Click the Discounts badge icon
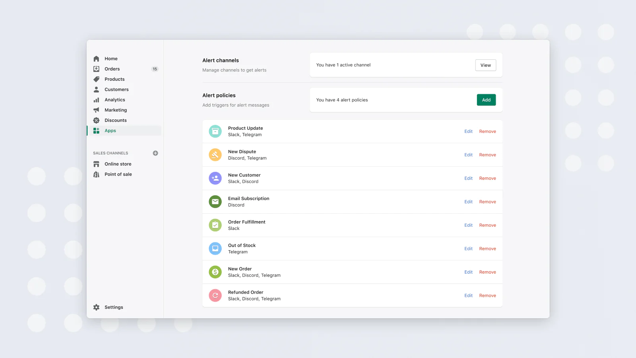636x358 pixels. [x=96, y=120]
